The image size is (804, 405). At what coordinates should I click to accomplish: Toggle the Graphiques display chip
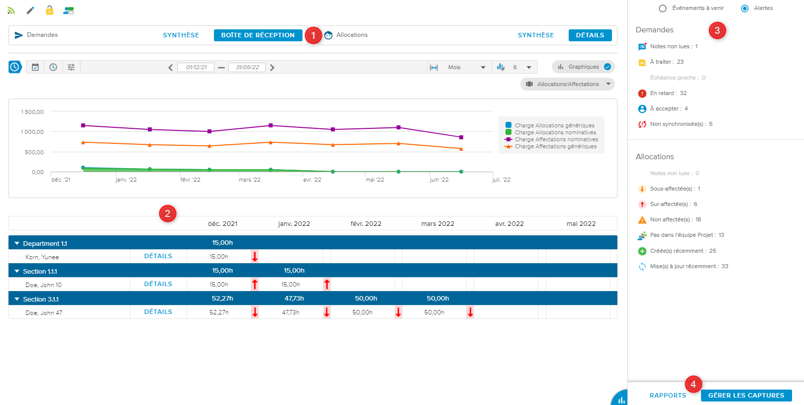(x=583, y=67)
